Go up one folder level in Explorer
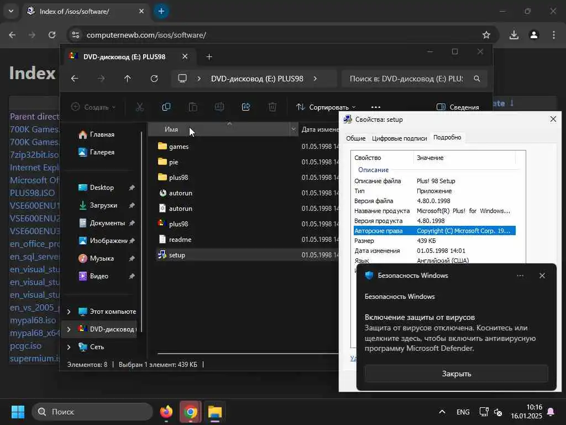Viewport: 566px width, 425px height. (128, 79)
